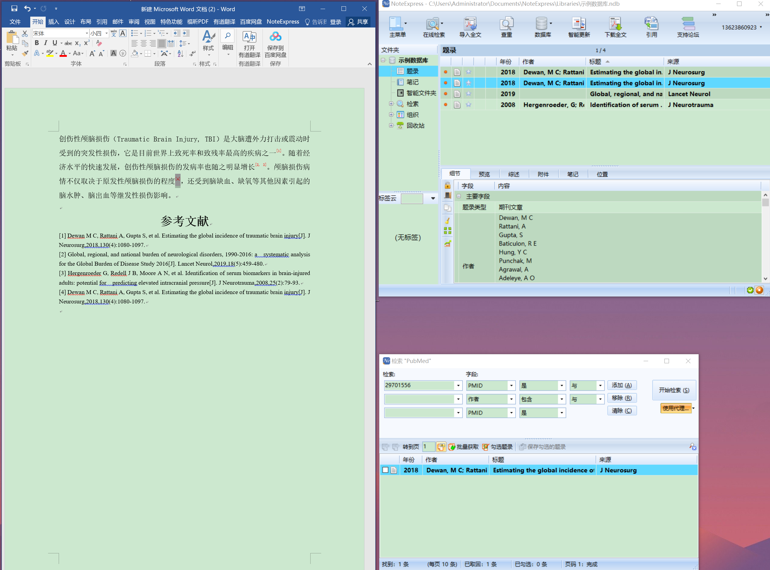
Task: Toggle Bold formatting in Word ribbon
Action: (37, 43)
